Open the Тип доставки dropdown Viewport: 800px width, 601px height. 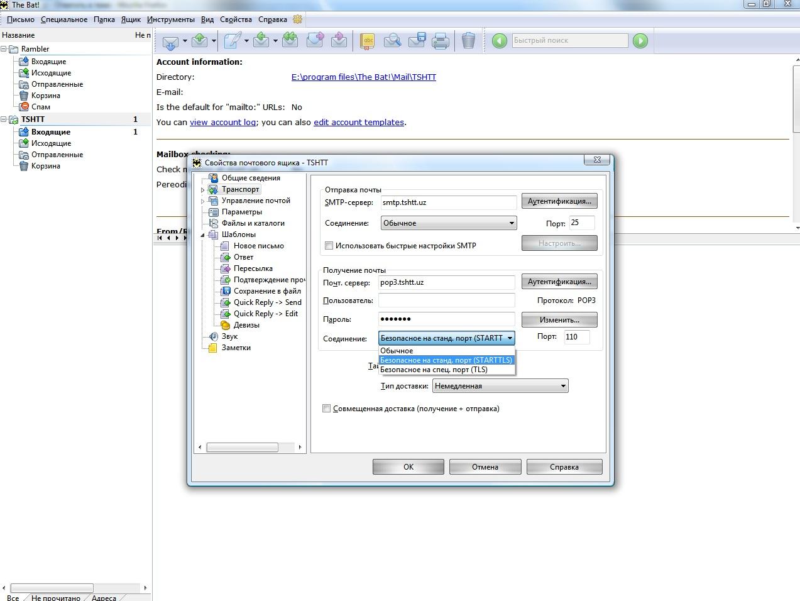coord(500,386)
